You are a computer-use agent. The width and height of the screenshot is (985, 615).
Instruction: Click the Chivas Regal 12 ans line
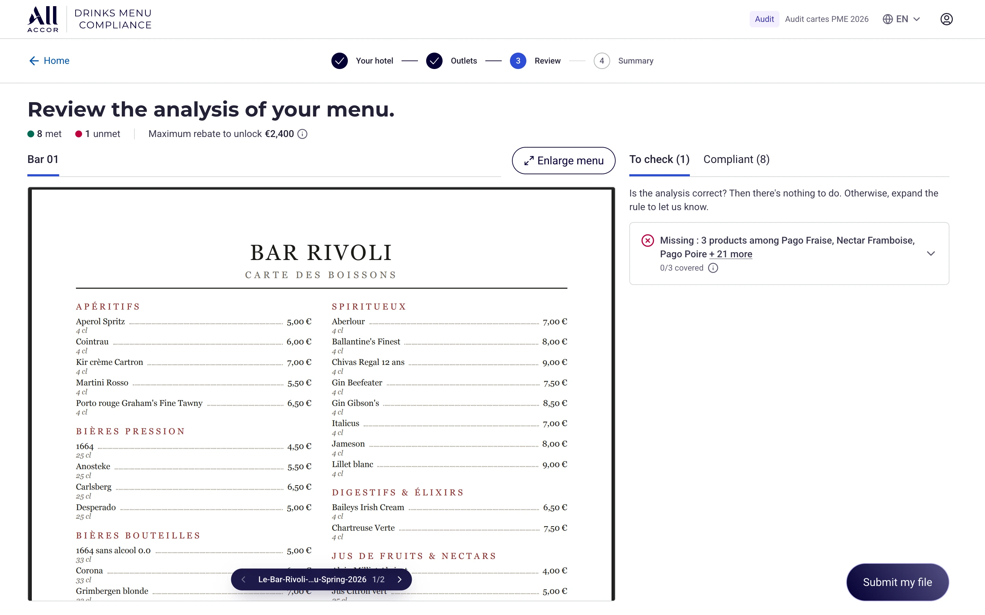click(449, 362)
